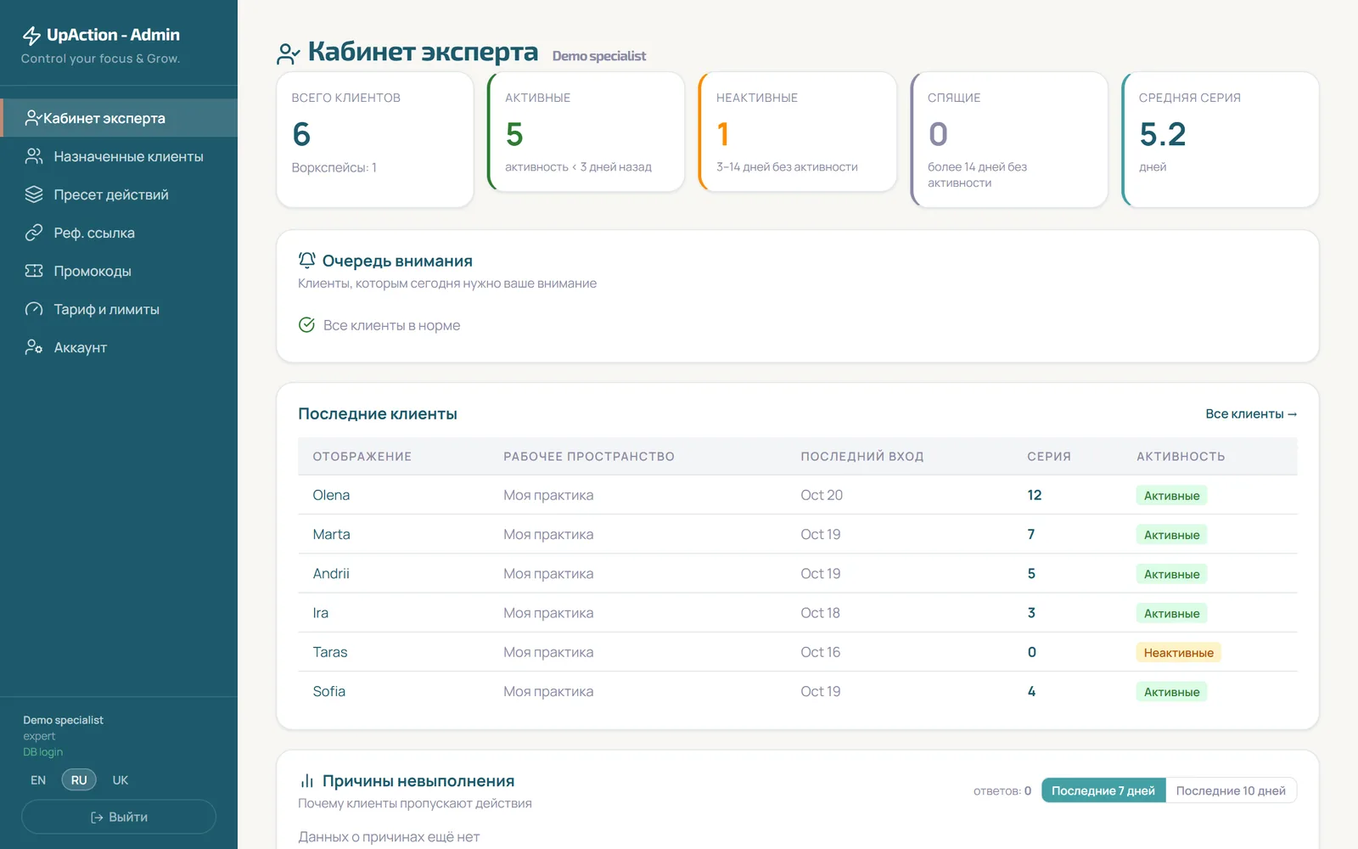The image size is (1358, 849).
Task: Click the Аккаунт user settings icon
Action: [34, 347]
